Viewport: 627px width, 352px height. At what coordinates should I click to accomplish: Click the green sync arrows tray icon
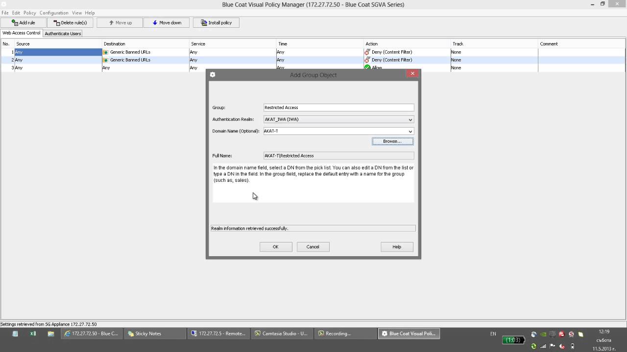(x=533, y=346)
